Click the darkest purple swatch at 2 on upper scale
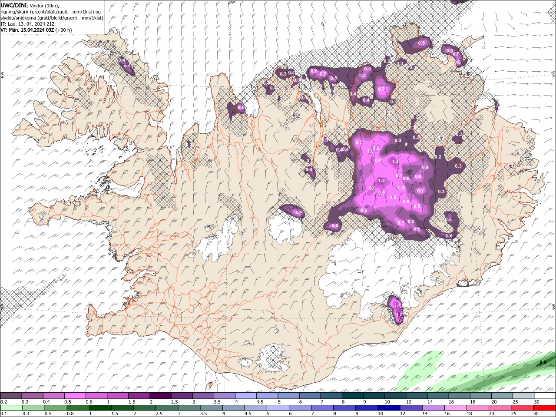Viewport: 556px width, 417px height. click(x=160, y=396)
